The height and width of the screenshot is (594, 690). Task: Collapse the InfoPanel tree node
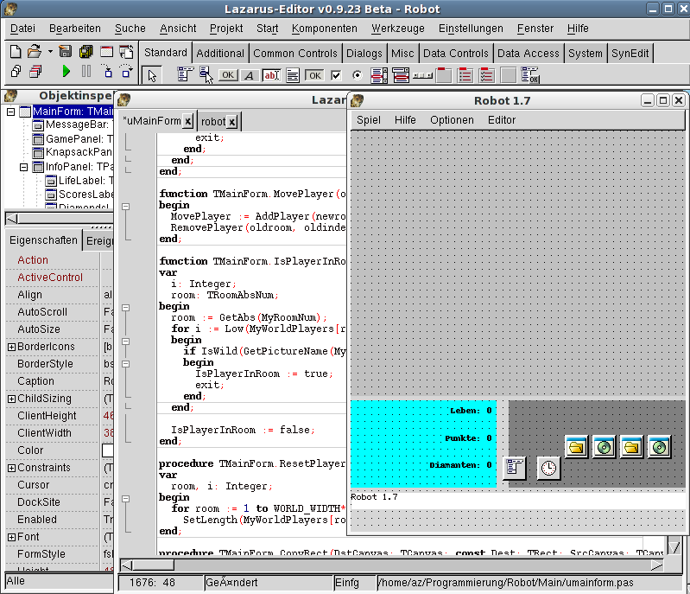pyautogui.click(x=24, y=168)
